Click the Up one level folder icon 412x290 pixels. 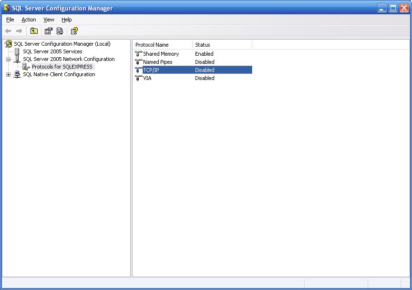pos(34,31)
